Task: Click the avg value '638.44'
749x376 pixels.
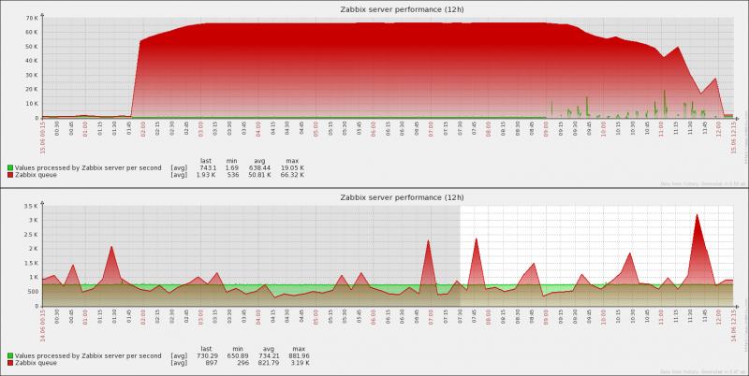Action: coord(260,168)
